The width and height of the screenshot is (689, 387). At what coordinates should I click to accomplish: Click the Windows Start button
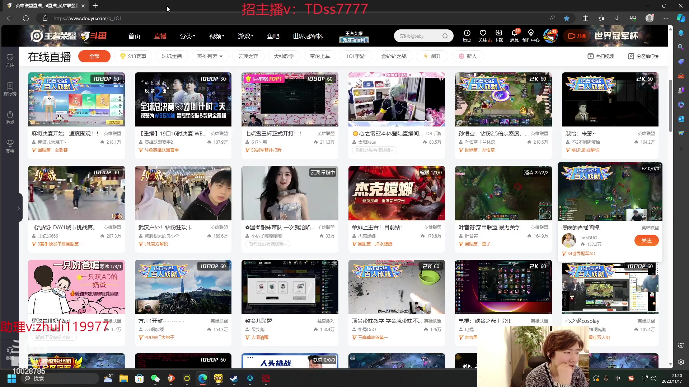[11, 378]
